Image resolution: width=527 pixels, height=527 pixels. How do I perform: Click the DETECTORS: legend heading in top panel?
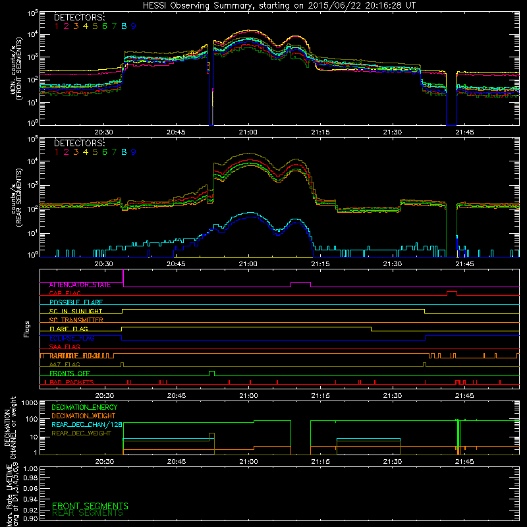tap(79, 17)
